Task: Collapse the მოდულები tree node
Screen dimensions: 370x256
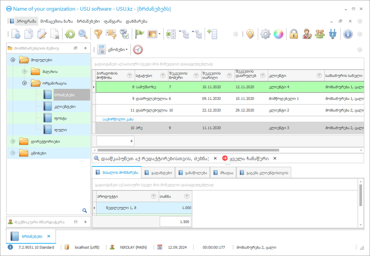Action: 13,60
